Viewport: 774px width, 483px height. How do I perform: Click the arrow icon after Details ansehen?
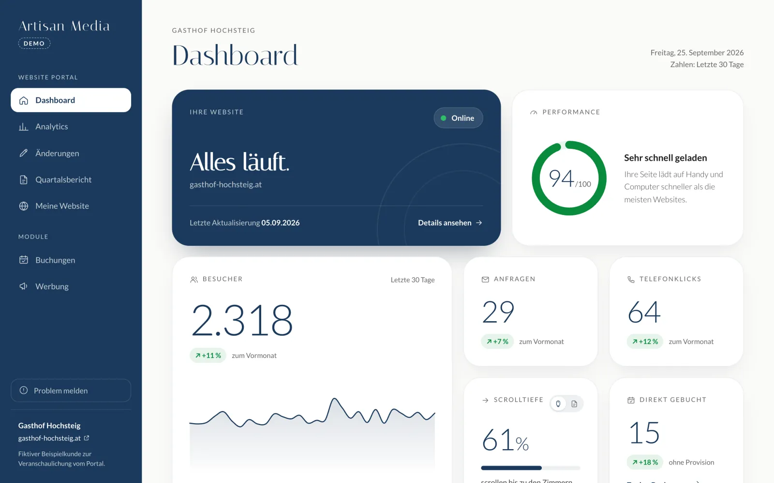[x=479, y=223]
